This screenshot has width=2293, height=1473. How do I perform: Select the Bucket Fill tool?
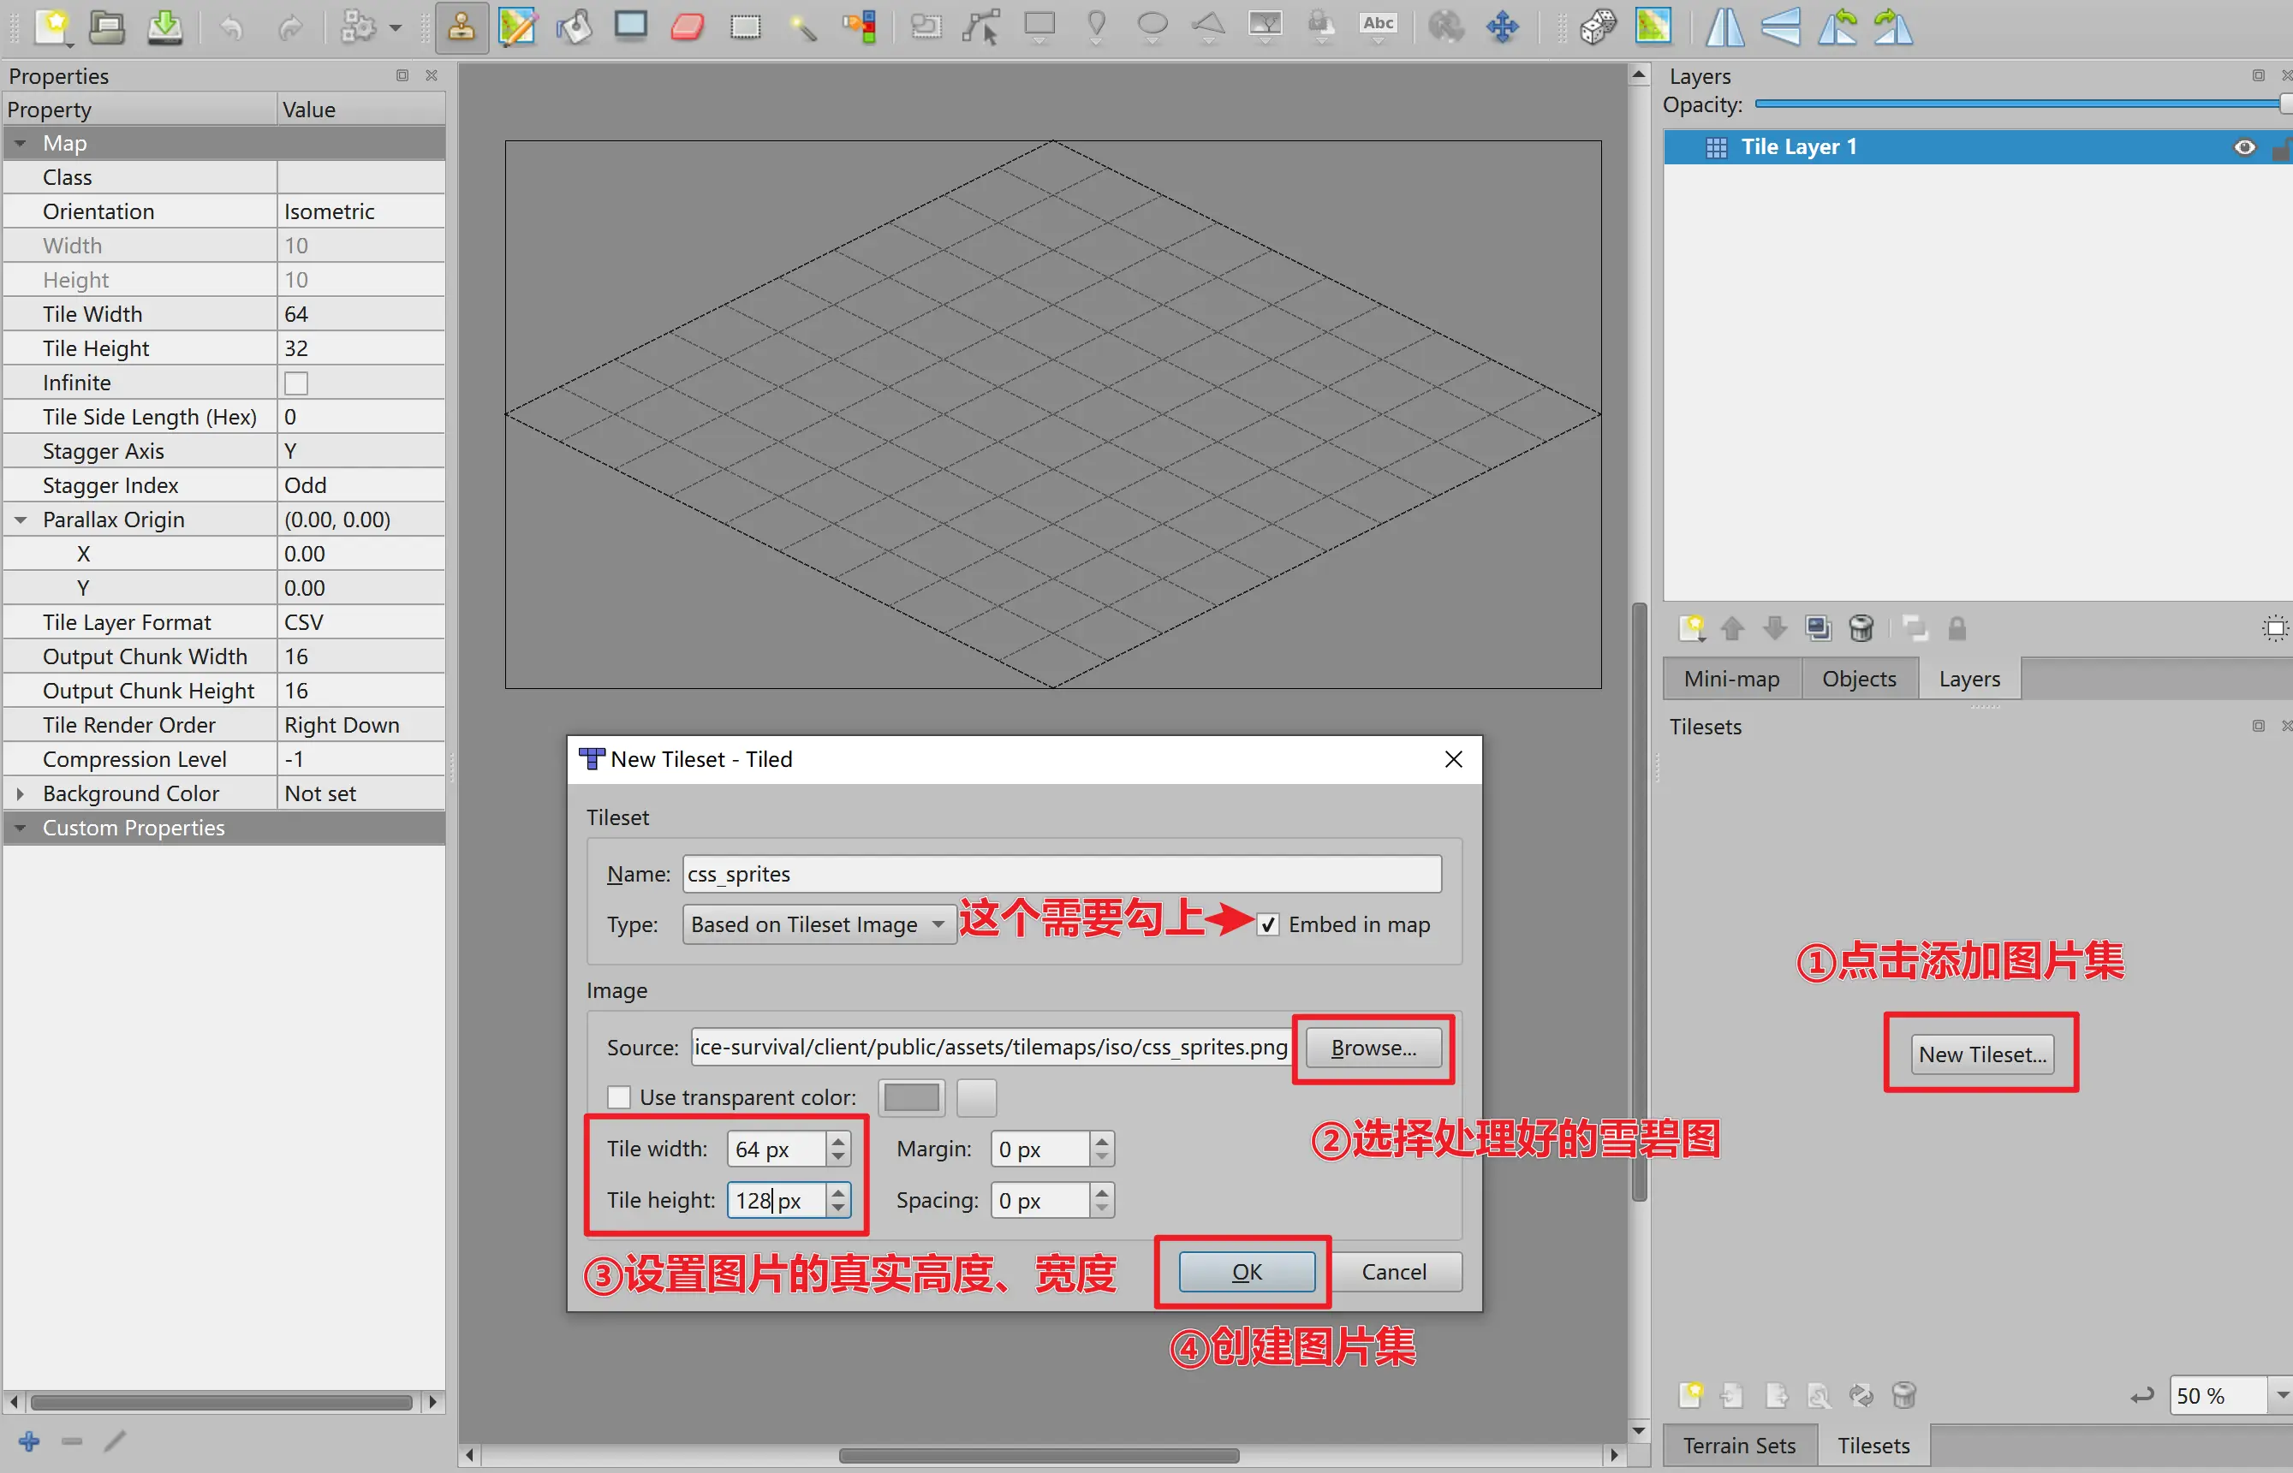tap(574, 27)
